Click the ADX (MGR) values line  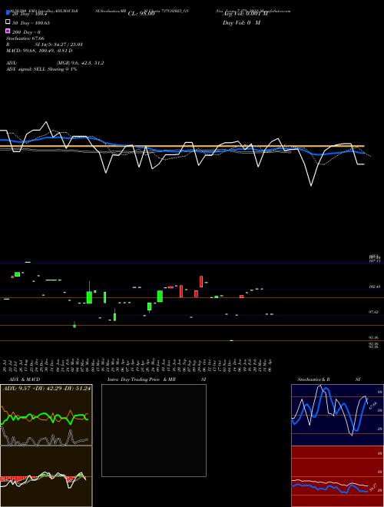[55, 63]
